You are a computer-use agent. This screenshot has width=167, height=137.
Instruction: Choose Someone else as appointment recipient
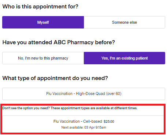coord(125,22)
